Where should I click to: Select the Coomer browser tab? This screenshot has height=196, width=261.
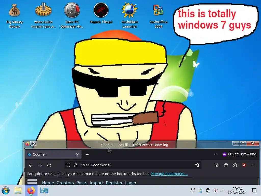coord(53,154)
